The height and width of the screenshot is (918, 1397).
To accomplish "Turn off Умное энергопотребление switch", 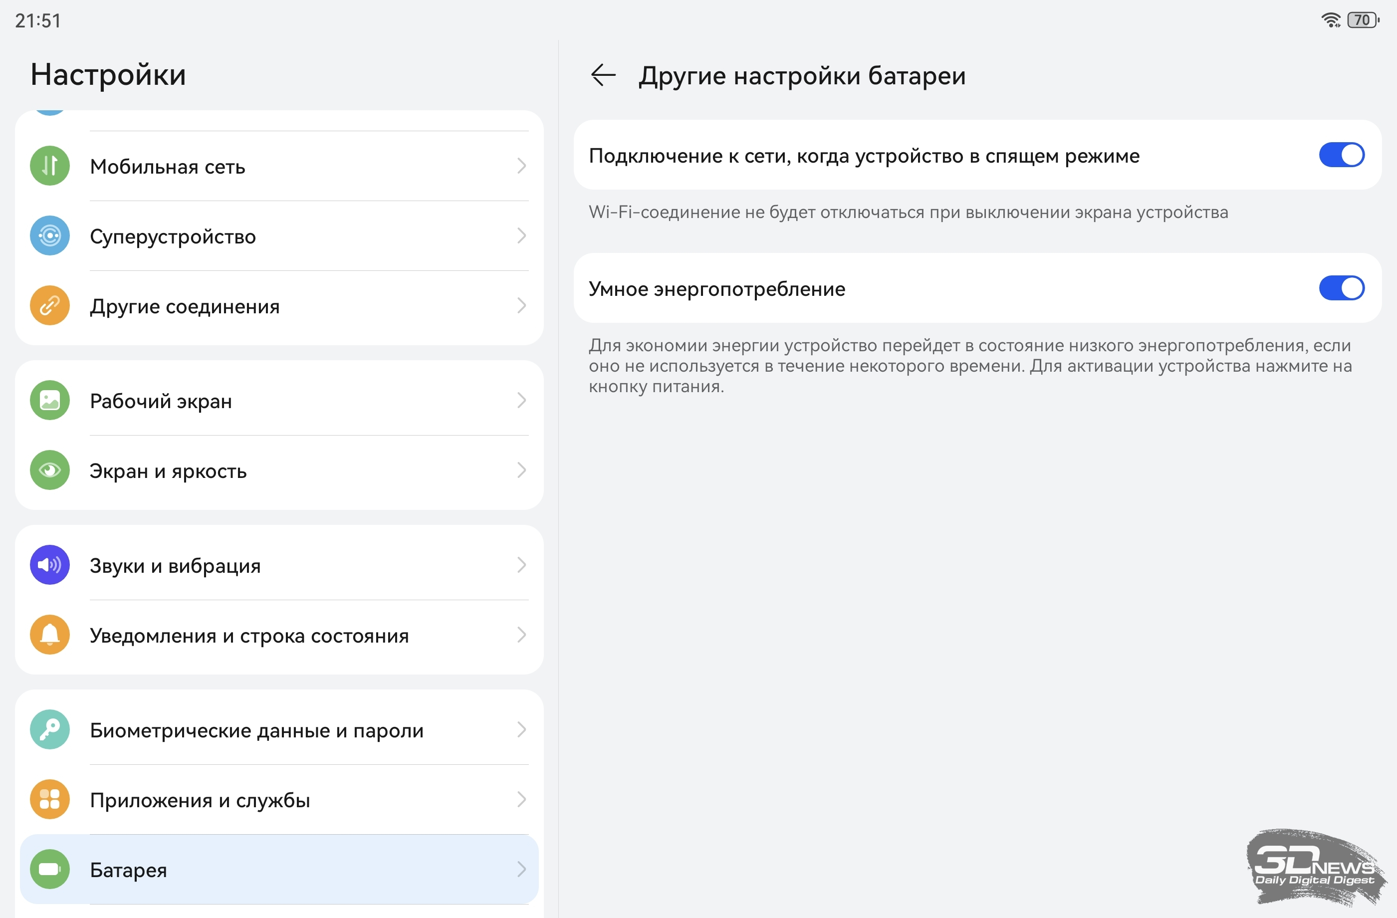I will click(x=1341, y=288).
